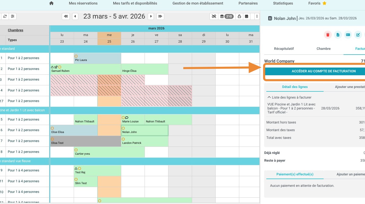Screen dimensions: 365x204
Task: Click the payment card icon in reservation panel
Action: tap(348, 35)
